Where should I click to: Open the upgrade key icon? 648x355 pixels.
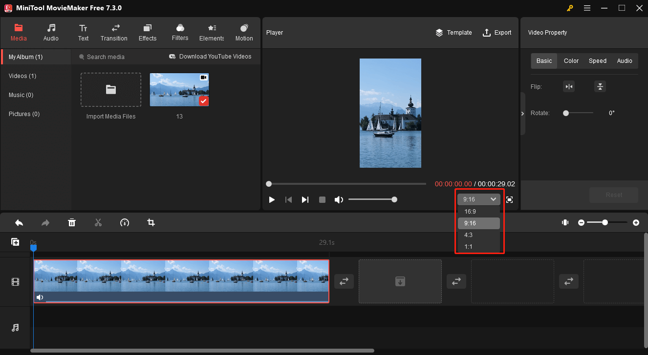tap(569, 8)
